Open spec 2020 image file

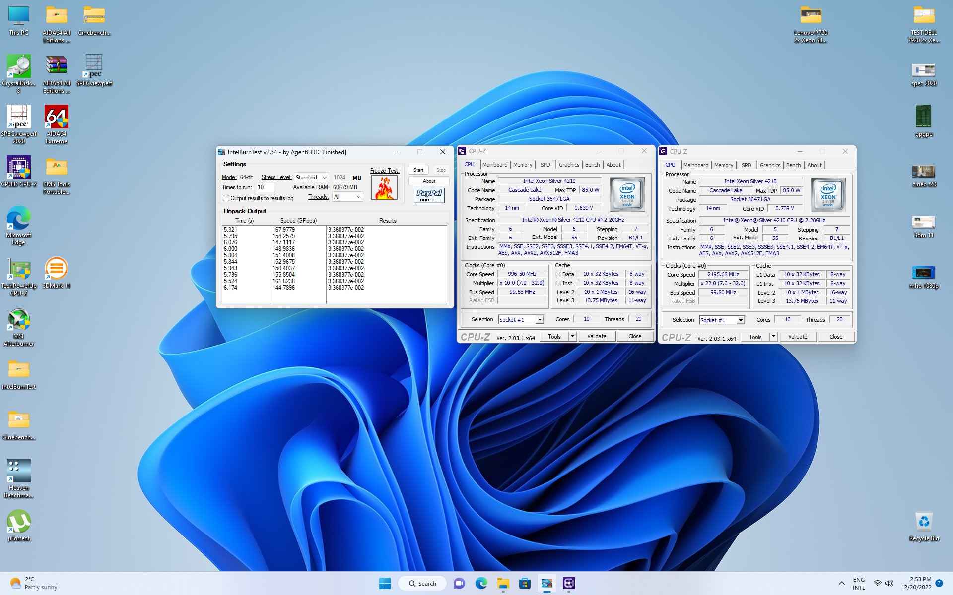(924, 74)
